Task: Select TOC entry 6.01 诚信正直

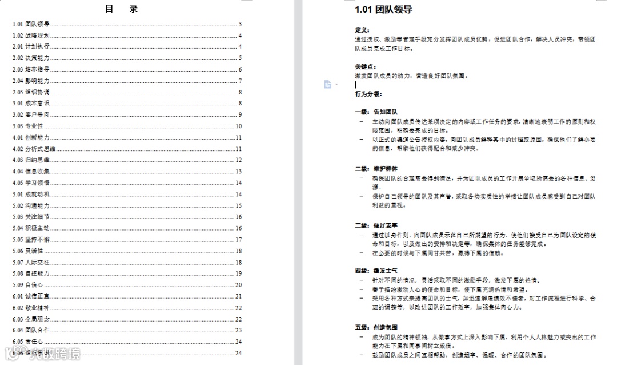Action: click(127, 296)
